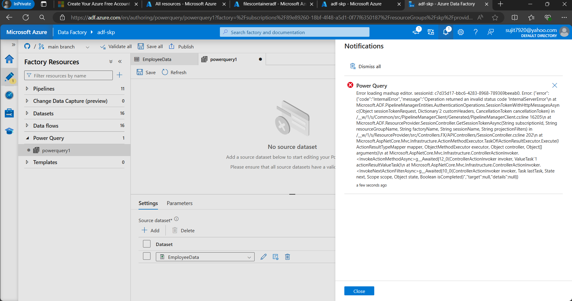
Task: Open the Learning Center graduation cap
Action: click(9, 131)
